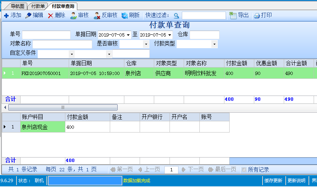Click the 仓库 column header in grid
This screenshot has width=317, height=187.
(139, 63)
